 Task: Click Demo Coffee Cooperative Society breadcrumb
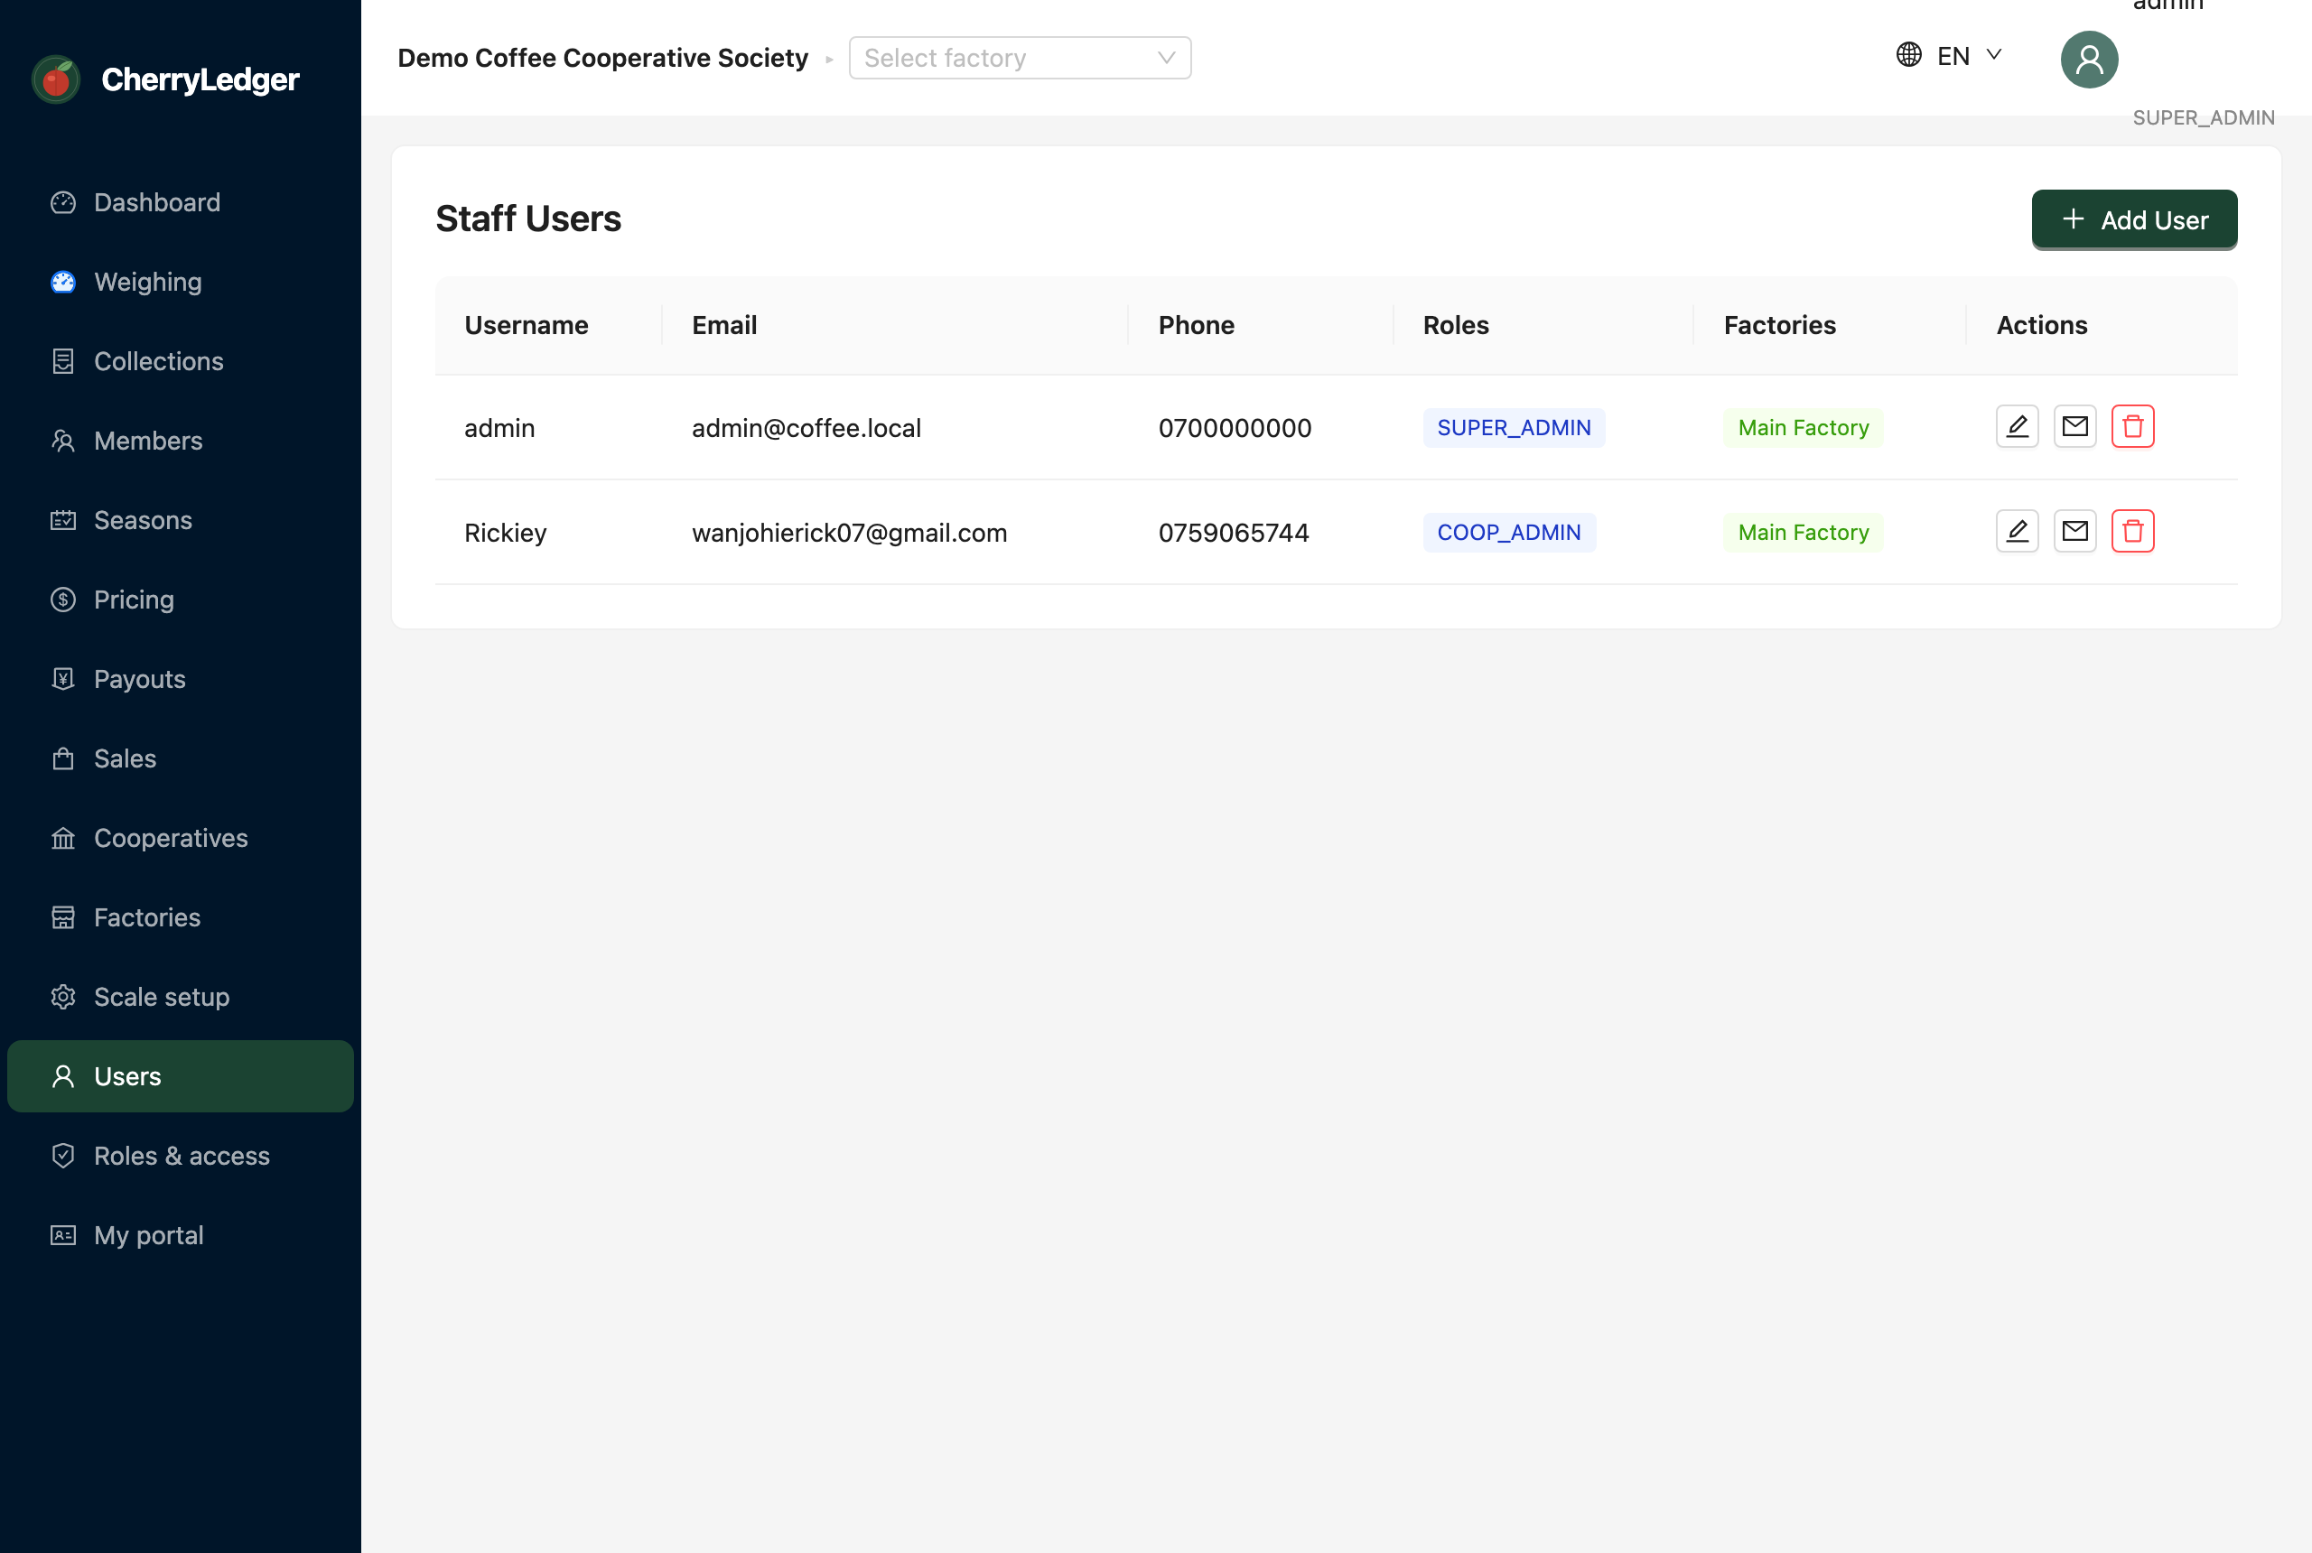coord(602,58)
